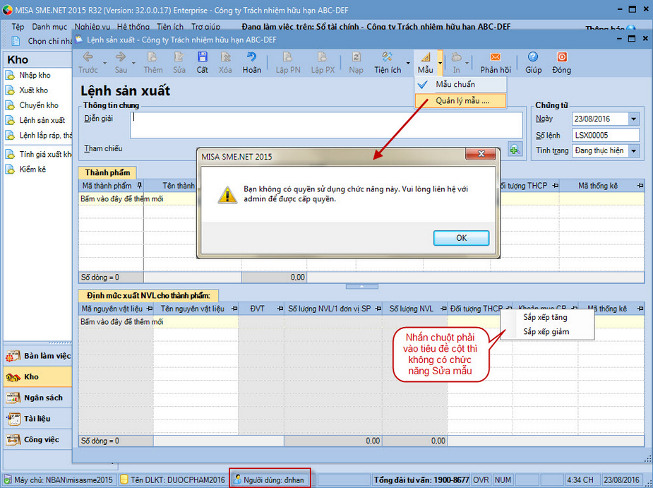This screenshot has width=653, height=488.
Task: Reload data with the Nạp icon
Action: point(356,63)
